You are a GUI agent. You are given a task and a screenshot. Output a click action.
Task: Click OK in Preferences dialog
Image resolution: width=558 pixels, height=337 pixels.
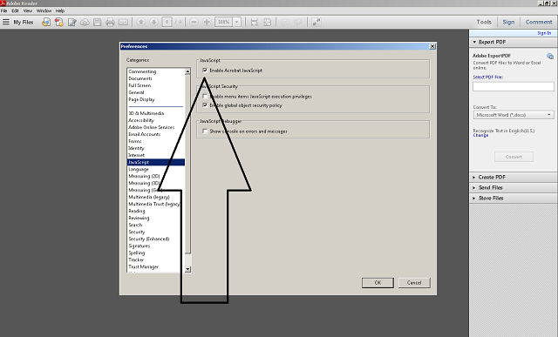click(378, 283)
